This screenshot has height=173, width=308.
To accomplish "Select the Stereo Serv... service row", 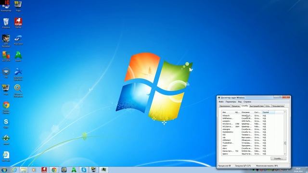I will coord(253,151).
